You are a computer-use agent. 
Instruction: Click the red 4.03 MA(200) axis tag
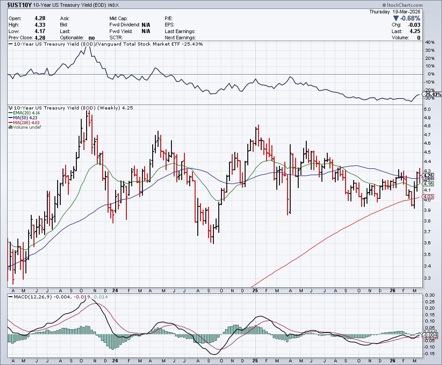(429, 197)
